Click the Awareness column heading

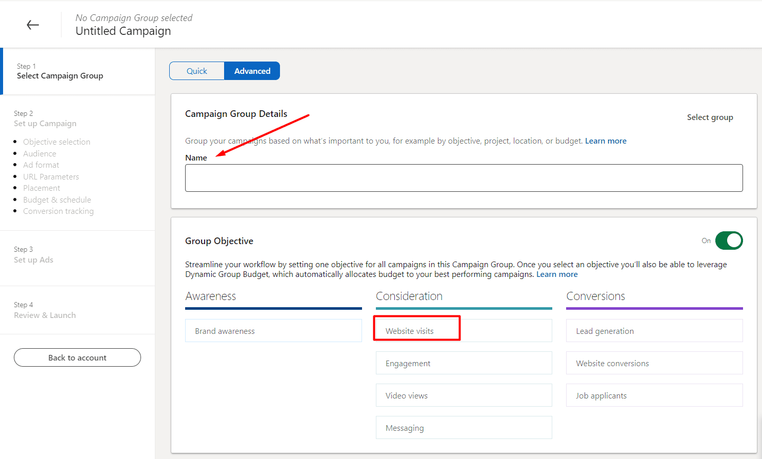pos(211,296)
